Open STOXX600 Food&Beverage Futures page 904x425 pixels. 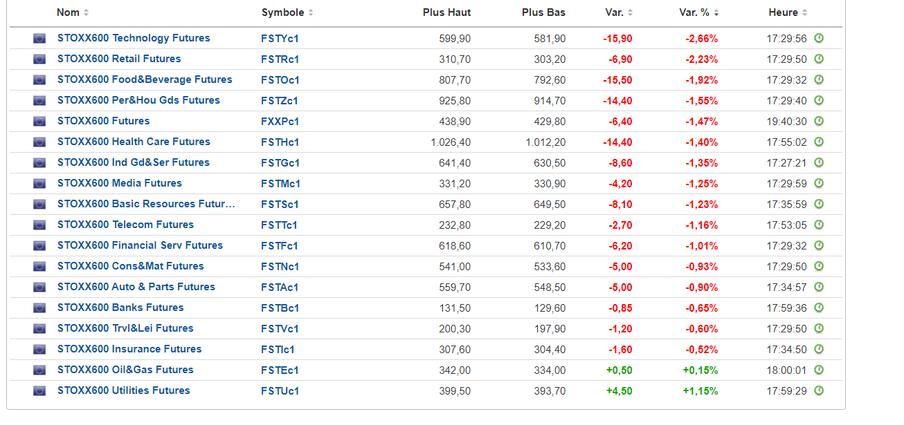coord(145,79)
